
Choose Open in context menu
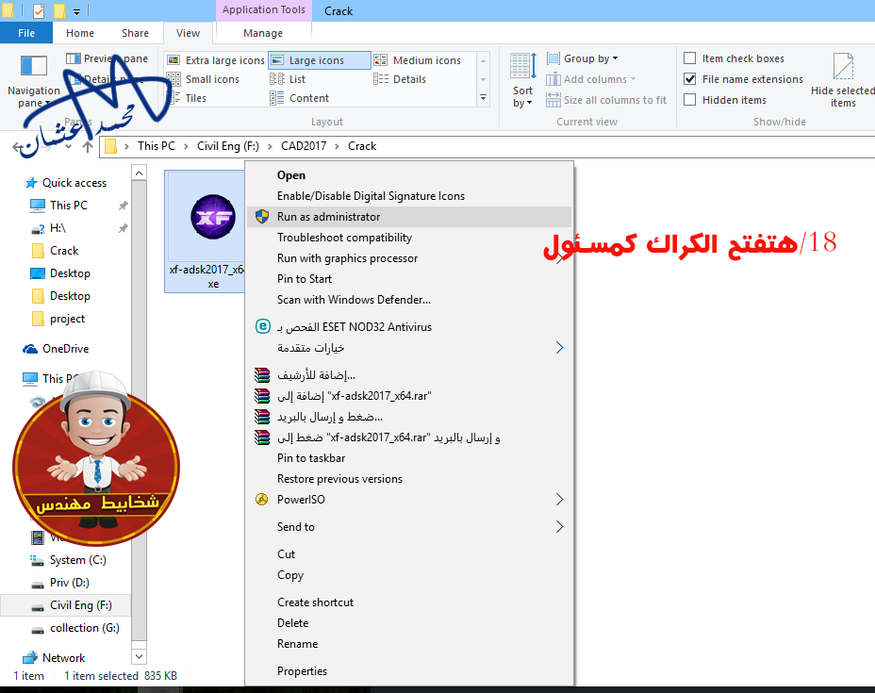coord(409,175)
